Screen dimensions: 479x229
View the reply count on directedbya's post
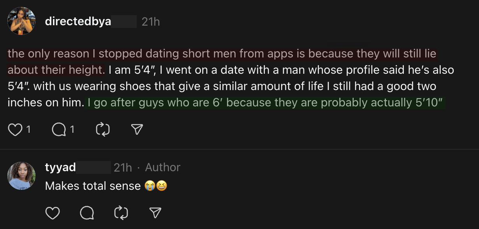click(72, 130)
